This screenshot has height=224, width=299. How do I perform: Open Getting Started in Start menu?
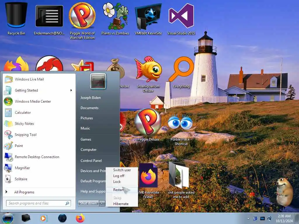[x=39, y=90]
